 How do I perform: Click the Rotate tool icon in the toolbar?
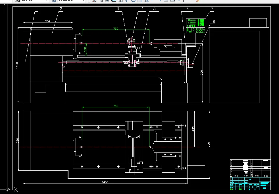[x=133, y=1]
